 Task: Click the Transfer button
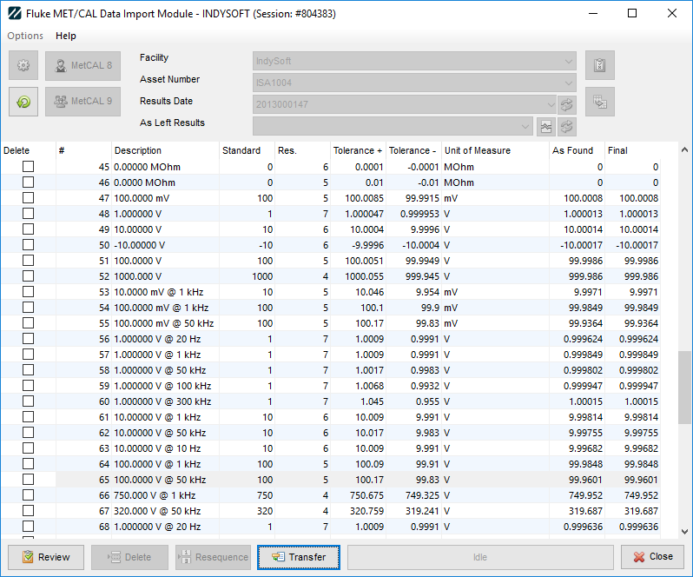pos(299,557)
